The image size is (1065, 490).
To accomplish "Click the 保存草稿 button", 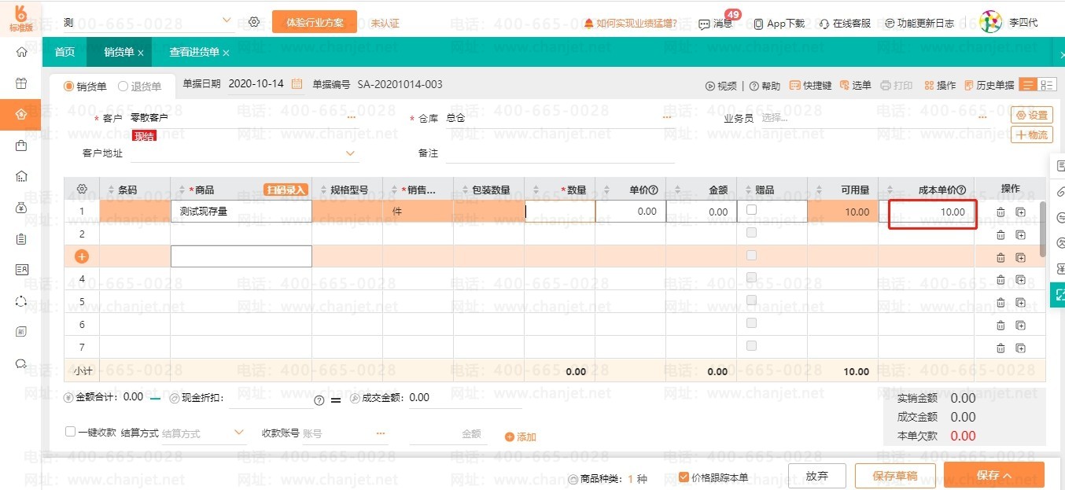I will click(x=895, y=476).
